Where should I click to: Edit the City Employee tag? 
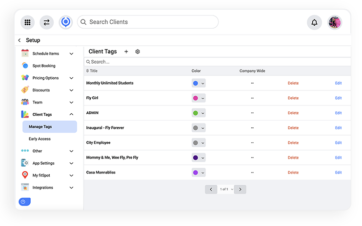339,143
